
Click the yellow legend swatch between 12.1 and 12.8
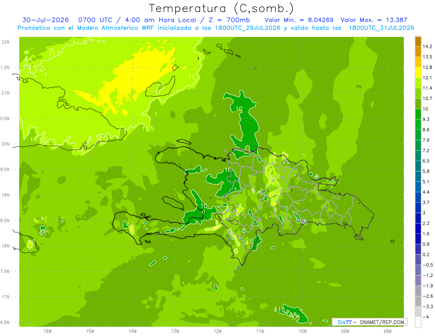coord(418,72)
